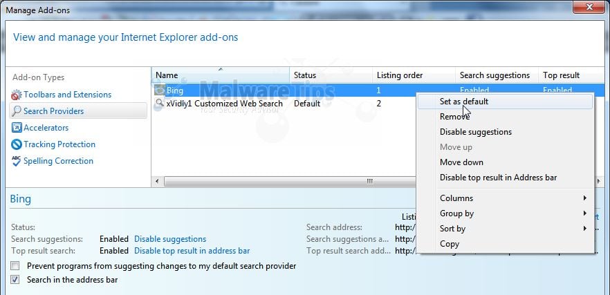Click the Search Providers magnifier icon
This screenshot has width=610, height=295.
[17, 111]
